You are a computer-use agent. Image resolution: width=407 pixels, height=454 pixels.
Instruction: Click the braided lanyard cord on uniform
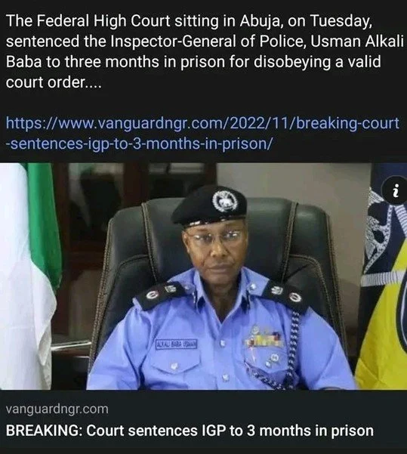(292, 352)
